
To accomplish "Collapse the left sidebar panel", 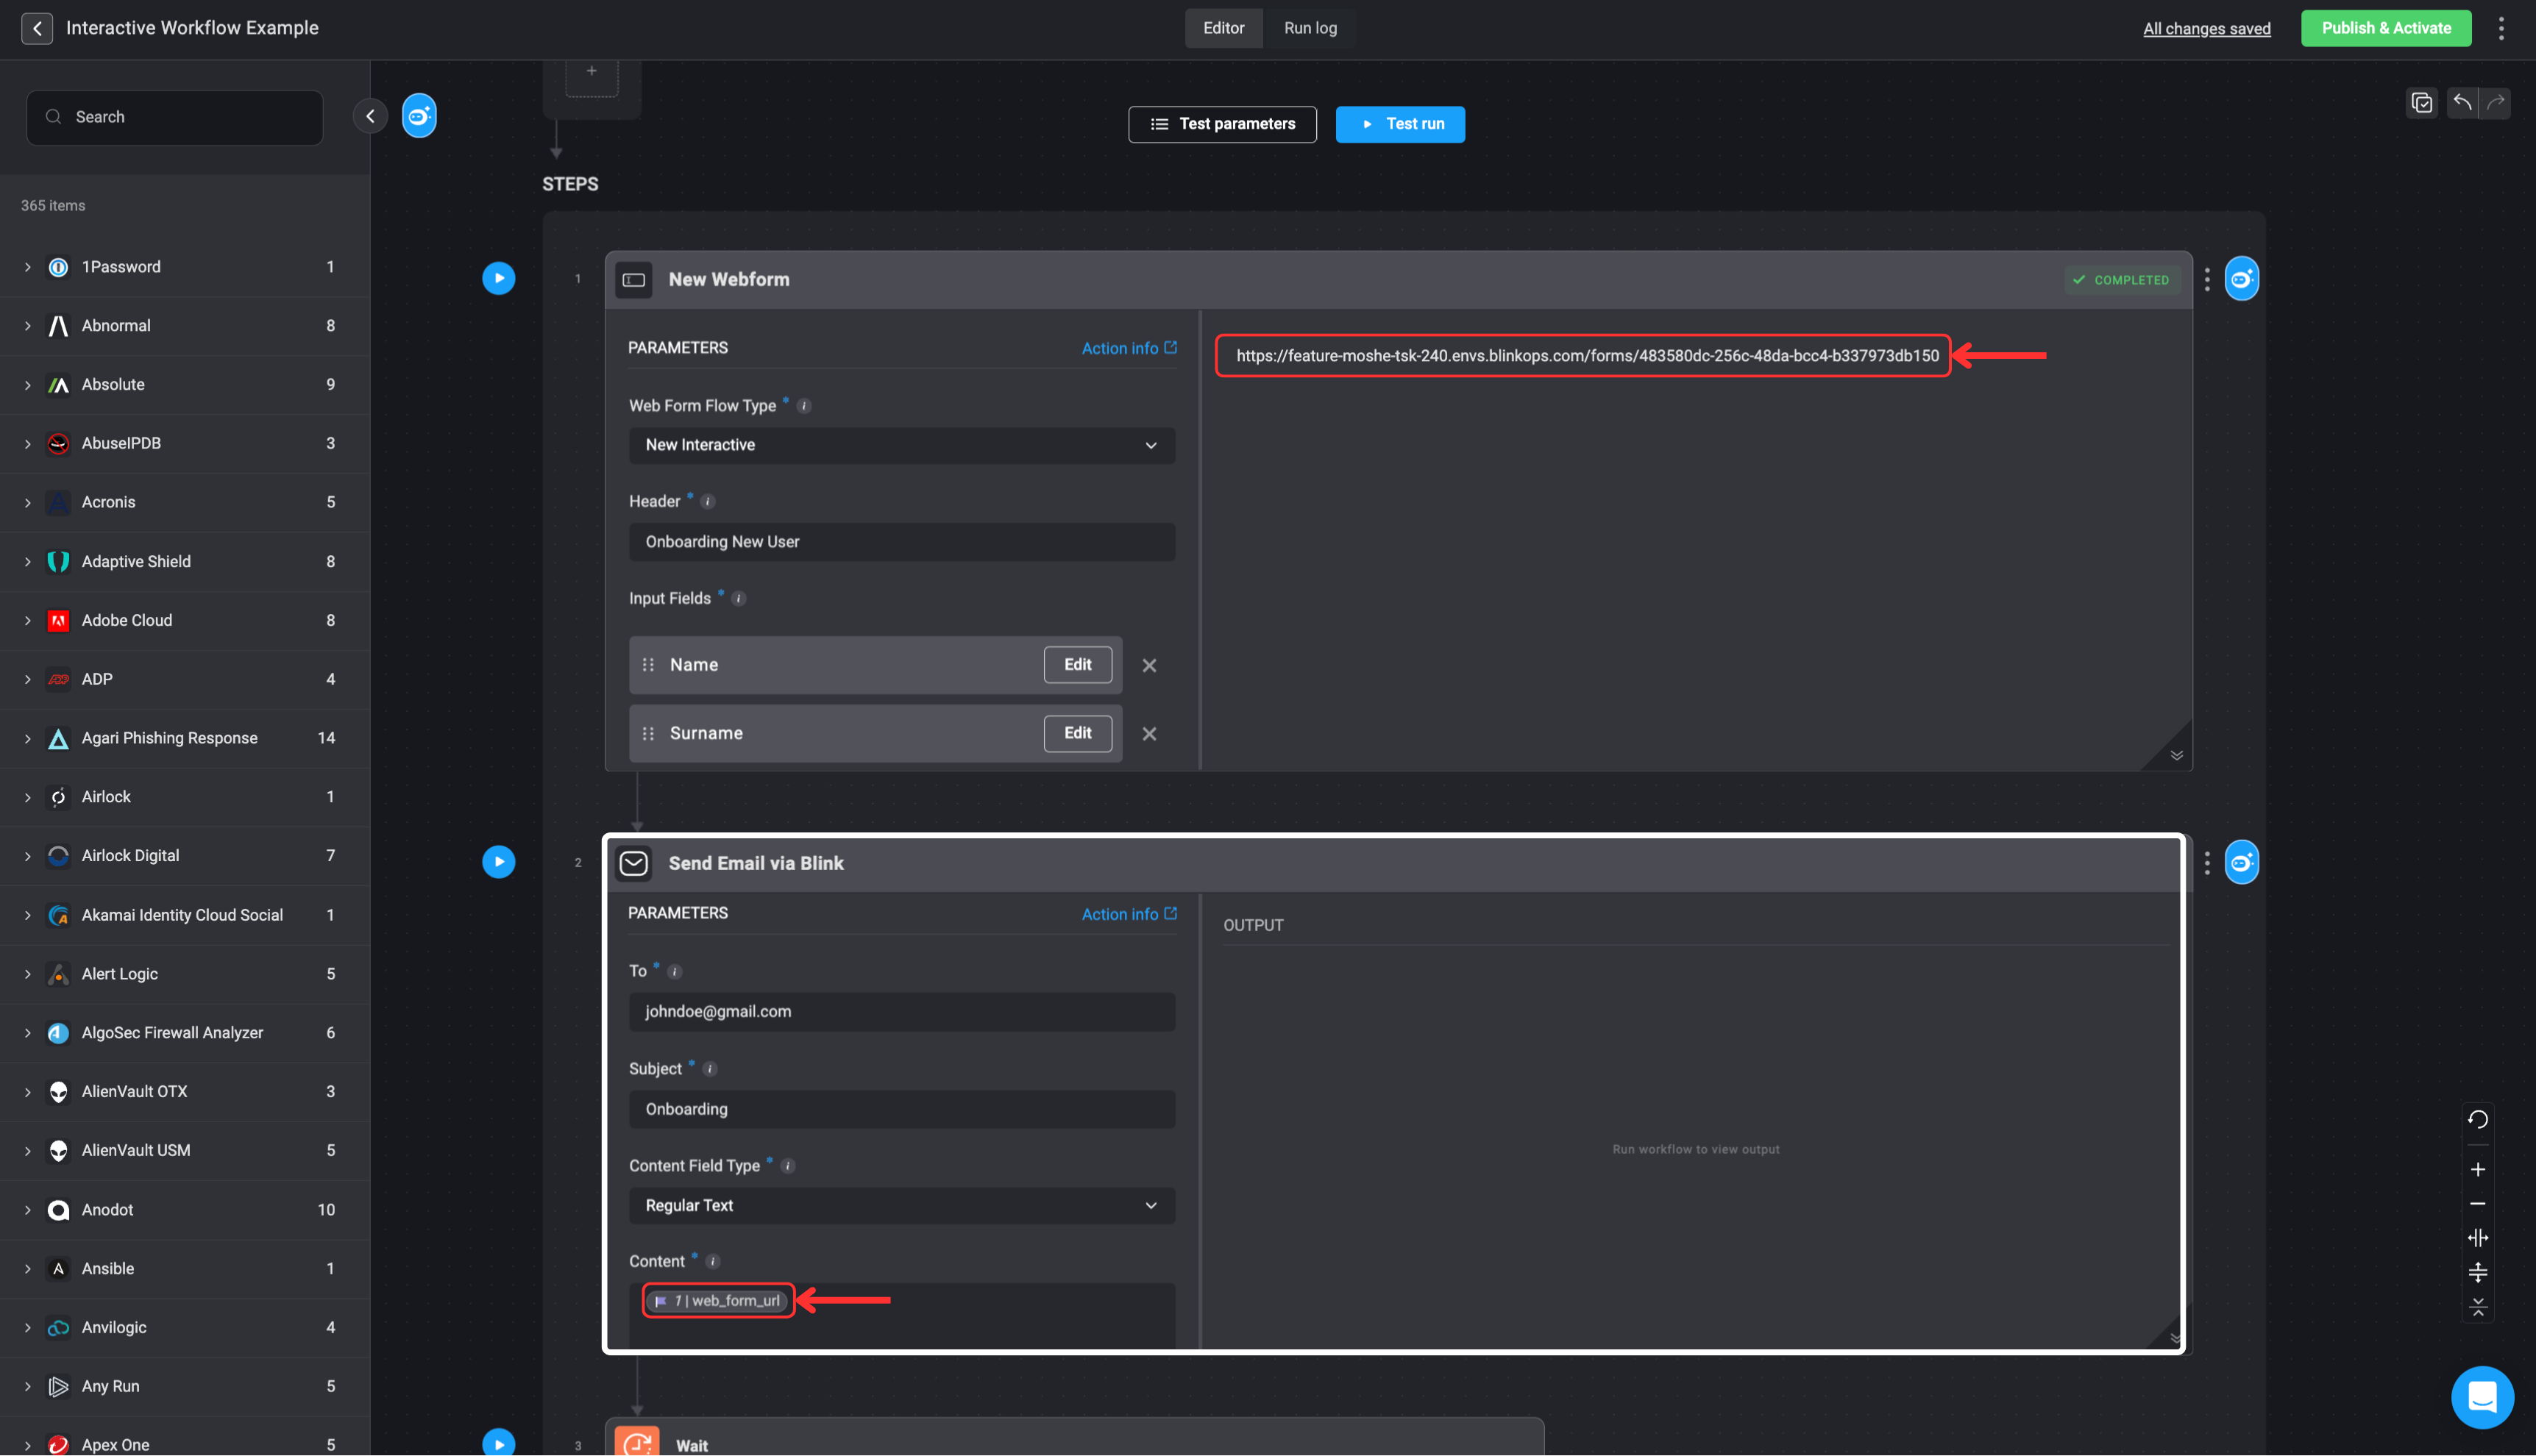I will pos(370,116).
